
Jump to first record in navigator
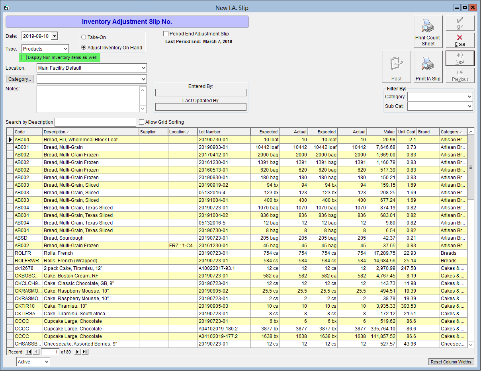click(x=29, y=352)
